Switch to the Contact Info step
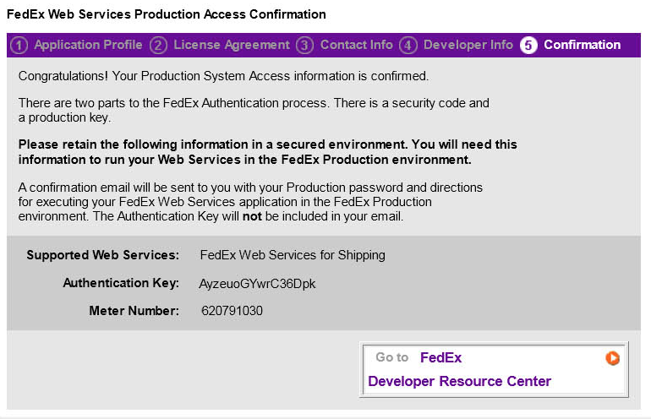Screen dimensions: 651x419 (356, 45)
